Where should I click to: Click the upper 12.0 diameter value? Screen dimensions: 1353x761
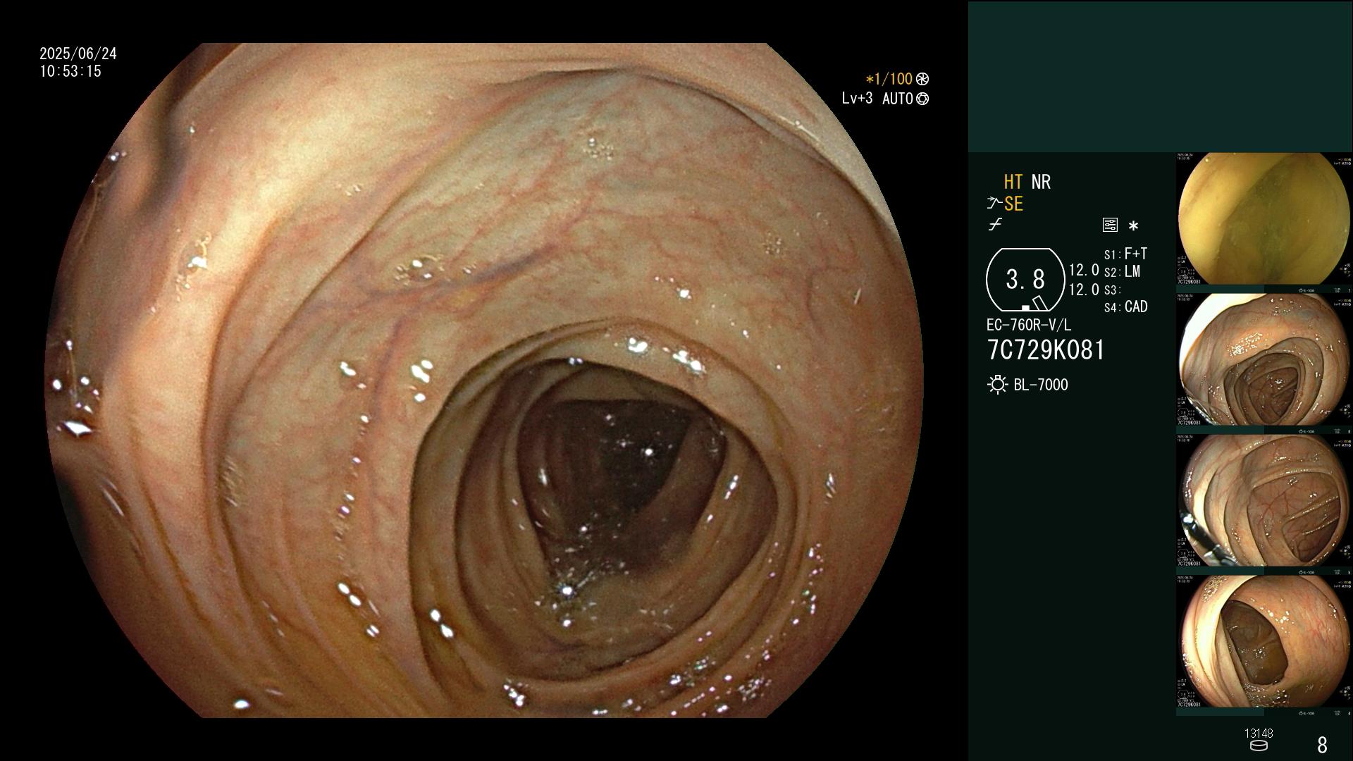(x=1084, y=270)
